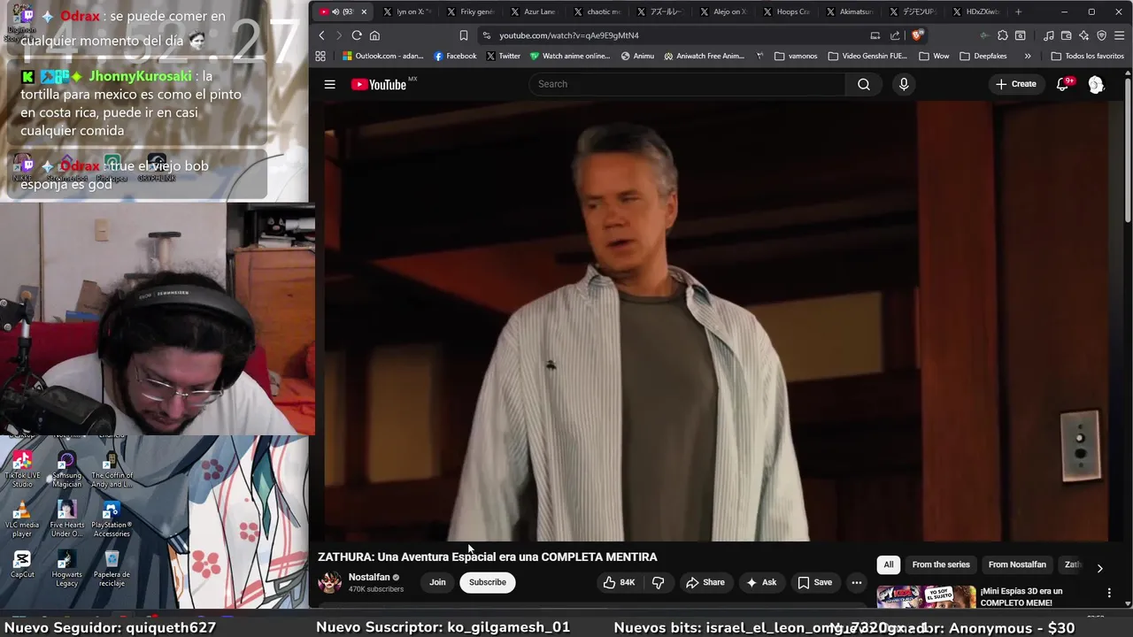This screenshot has height=637, width=1133.
Task: Open Papelera de reciclaje desktop icon
Action: [x=112, y=569]
